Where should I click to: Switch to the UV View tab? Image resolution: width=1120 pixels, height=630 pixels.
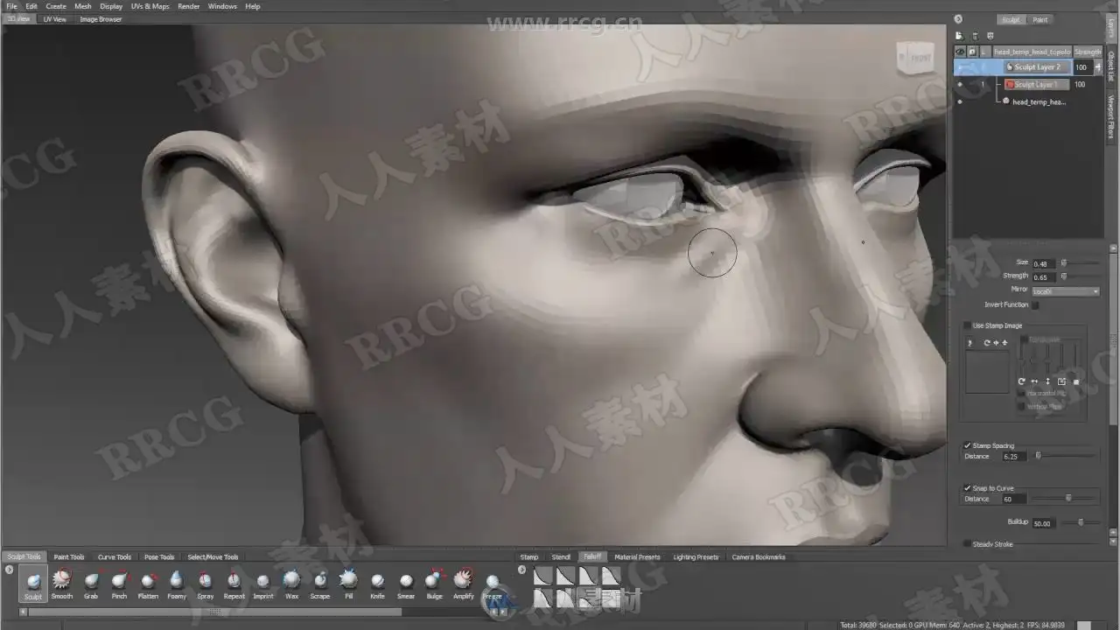pyautogui.click(x=55, y=19)
